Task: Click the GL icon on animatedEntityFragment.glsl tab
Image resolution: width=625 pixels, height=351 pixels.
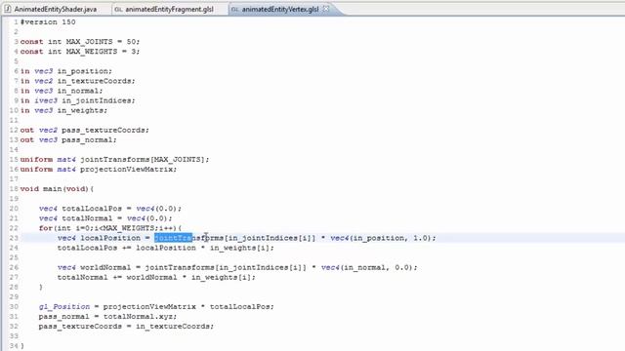Action: tap(118, 9)
